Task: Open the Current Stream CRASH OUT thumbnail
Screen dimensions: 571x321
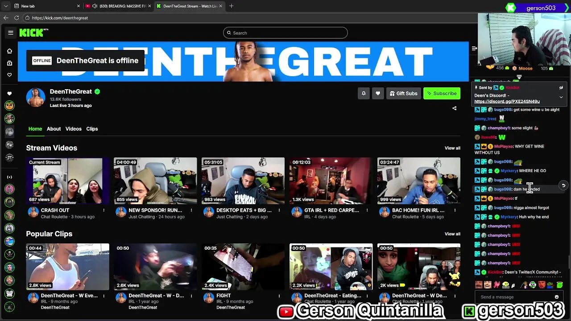Action: point(67,181)
